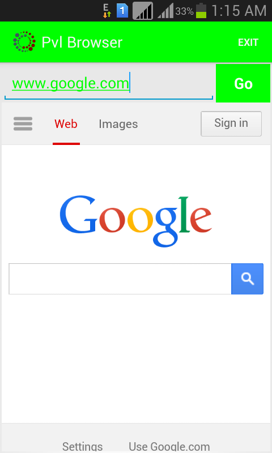Screen dimensions: 272x453
Task: Click the Sign in button
Action: pos(231,123)
